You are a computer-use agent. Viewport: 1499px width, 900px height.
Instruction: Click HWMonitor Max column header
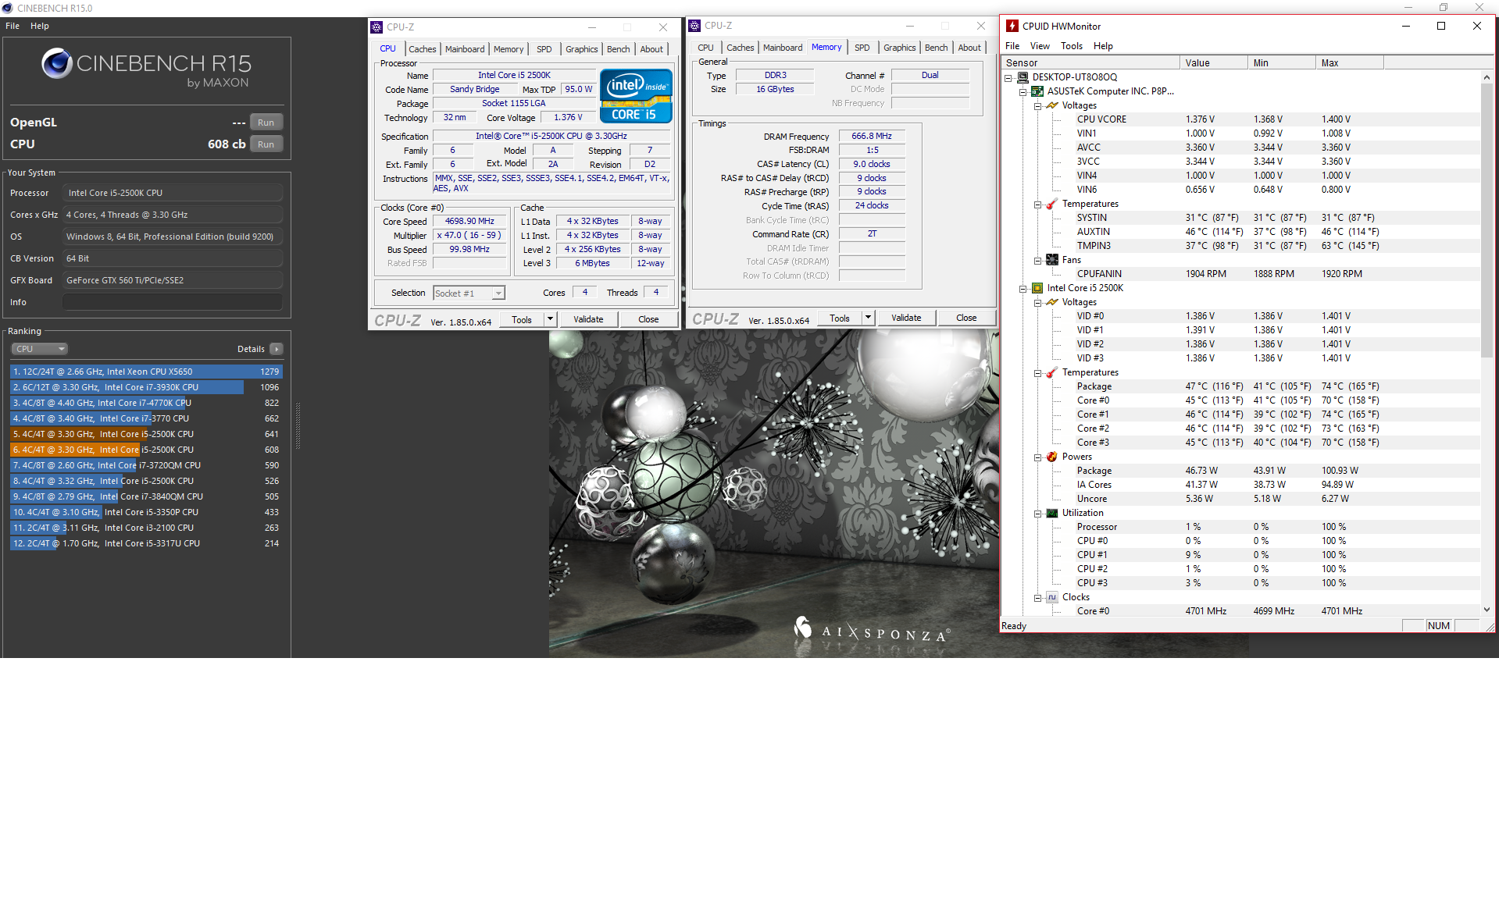1350,63
